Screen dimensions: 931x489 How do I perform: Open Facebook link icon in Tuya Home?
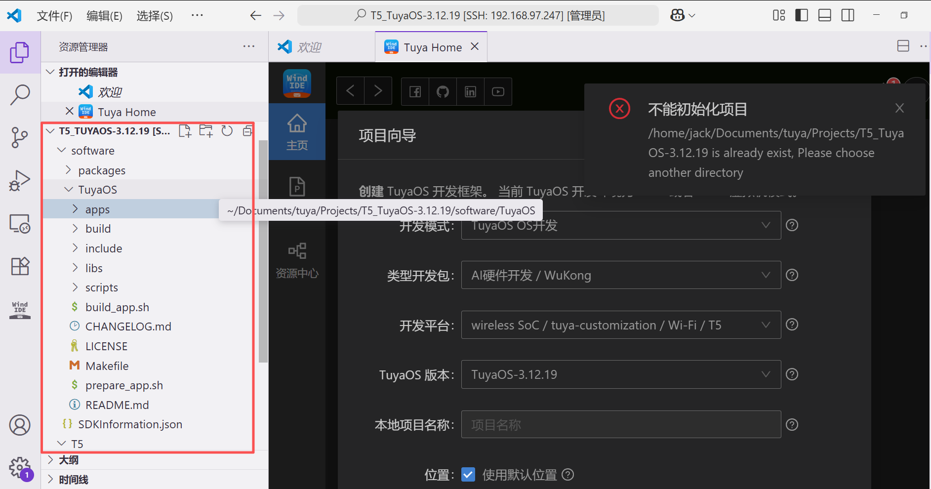pos(415,91)
